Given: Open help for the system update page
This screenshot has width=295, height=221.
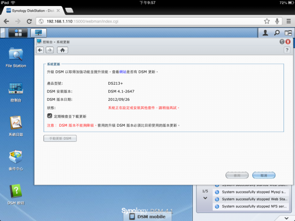Looking at the screenshot, I should 287,50.
